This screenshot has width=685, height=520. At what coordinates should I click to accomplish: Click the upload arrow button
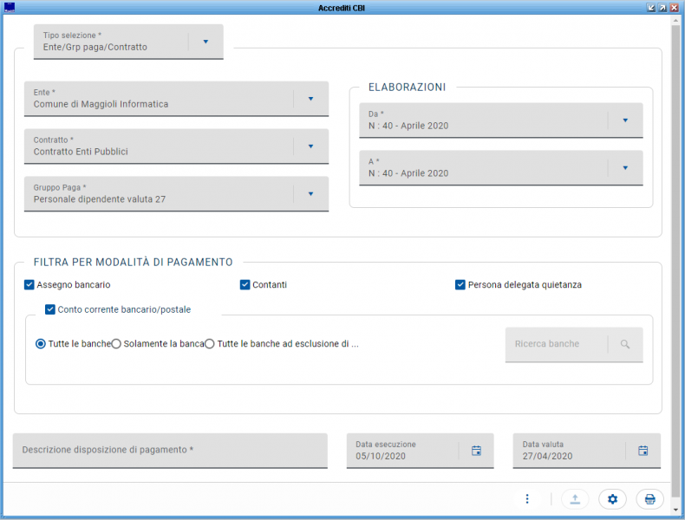pyautogui.click(x=575, y=498)
